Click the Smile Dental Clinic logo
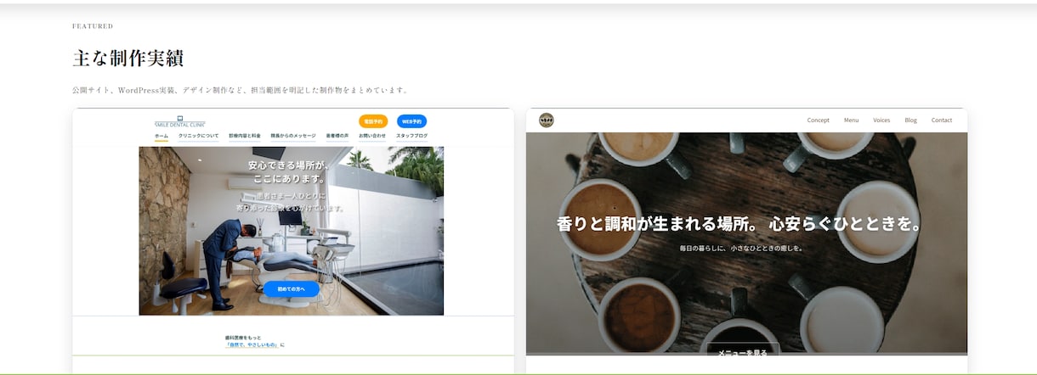Viewport: 1037px width, 375px height. click(x=180, y=120)
